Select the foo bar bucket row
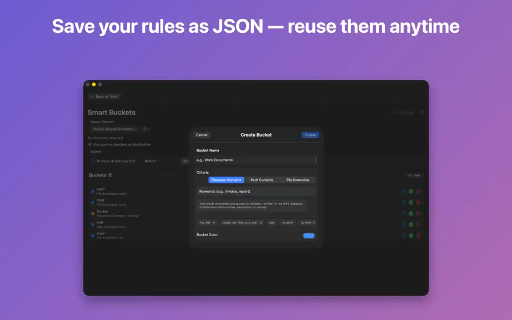Screen dimensions: 512x320 pos(255,213)
